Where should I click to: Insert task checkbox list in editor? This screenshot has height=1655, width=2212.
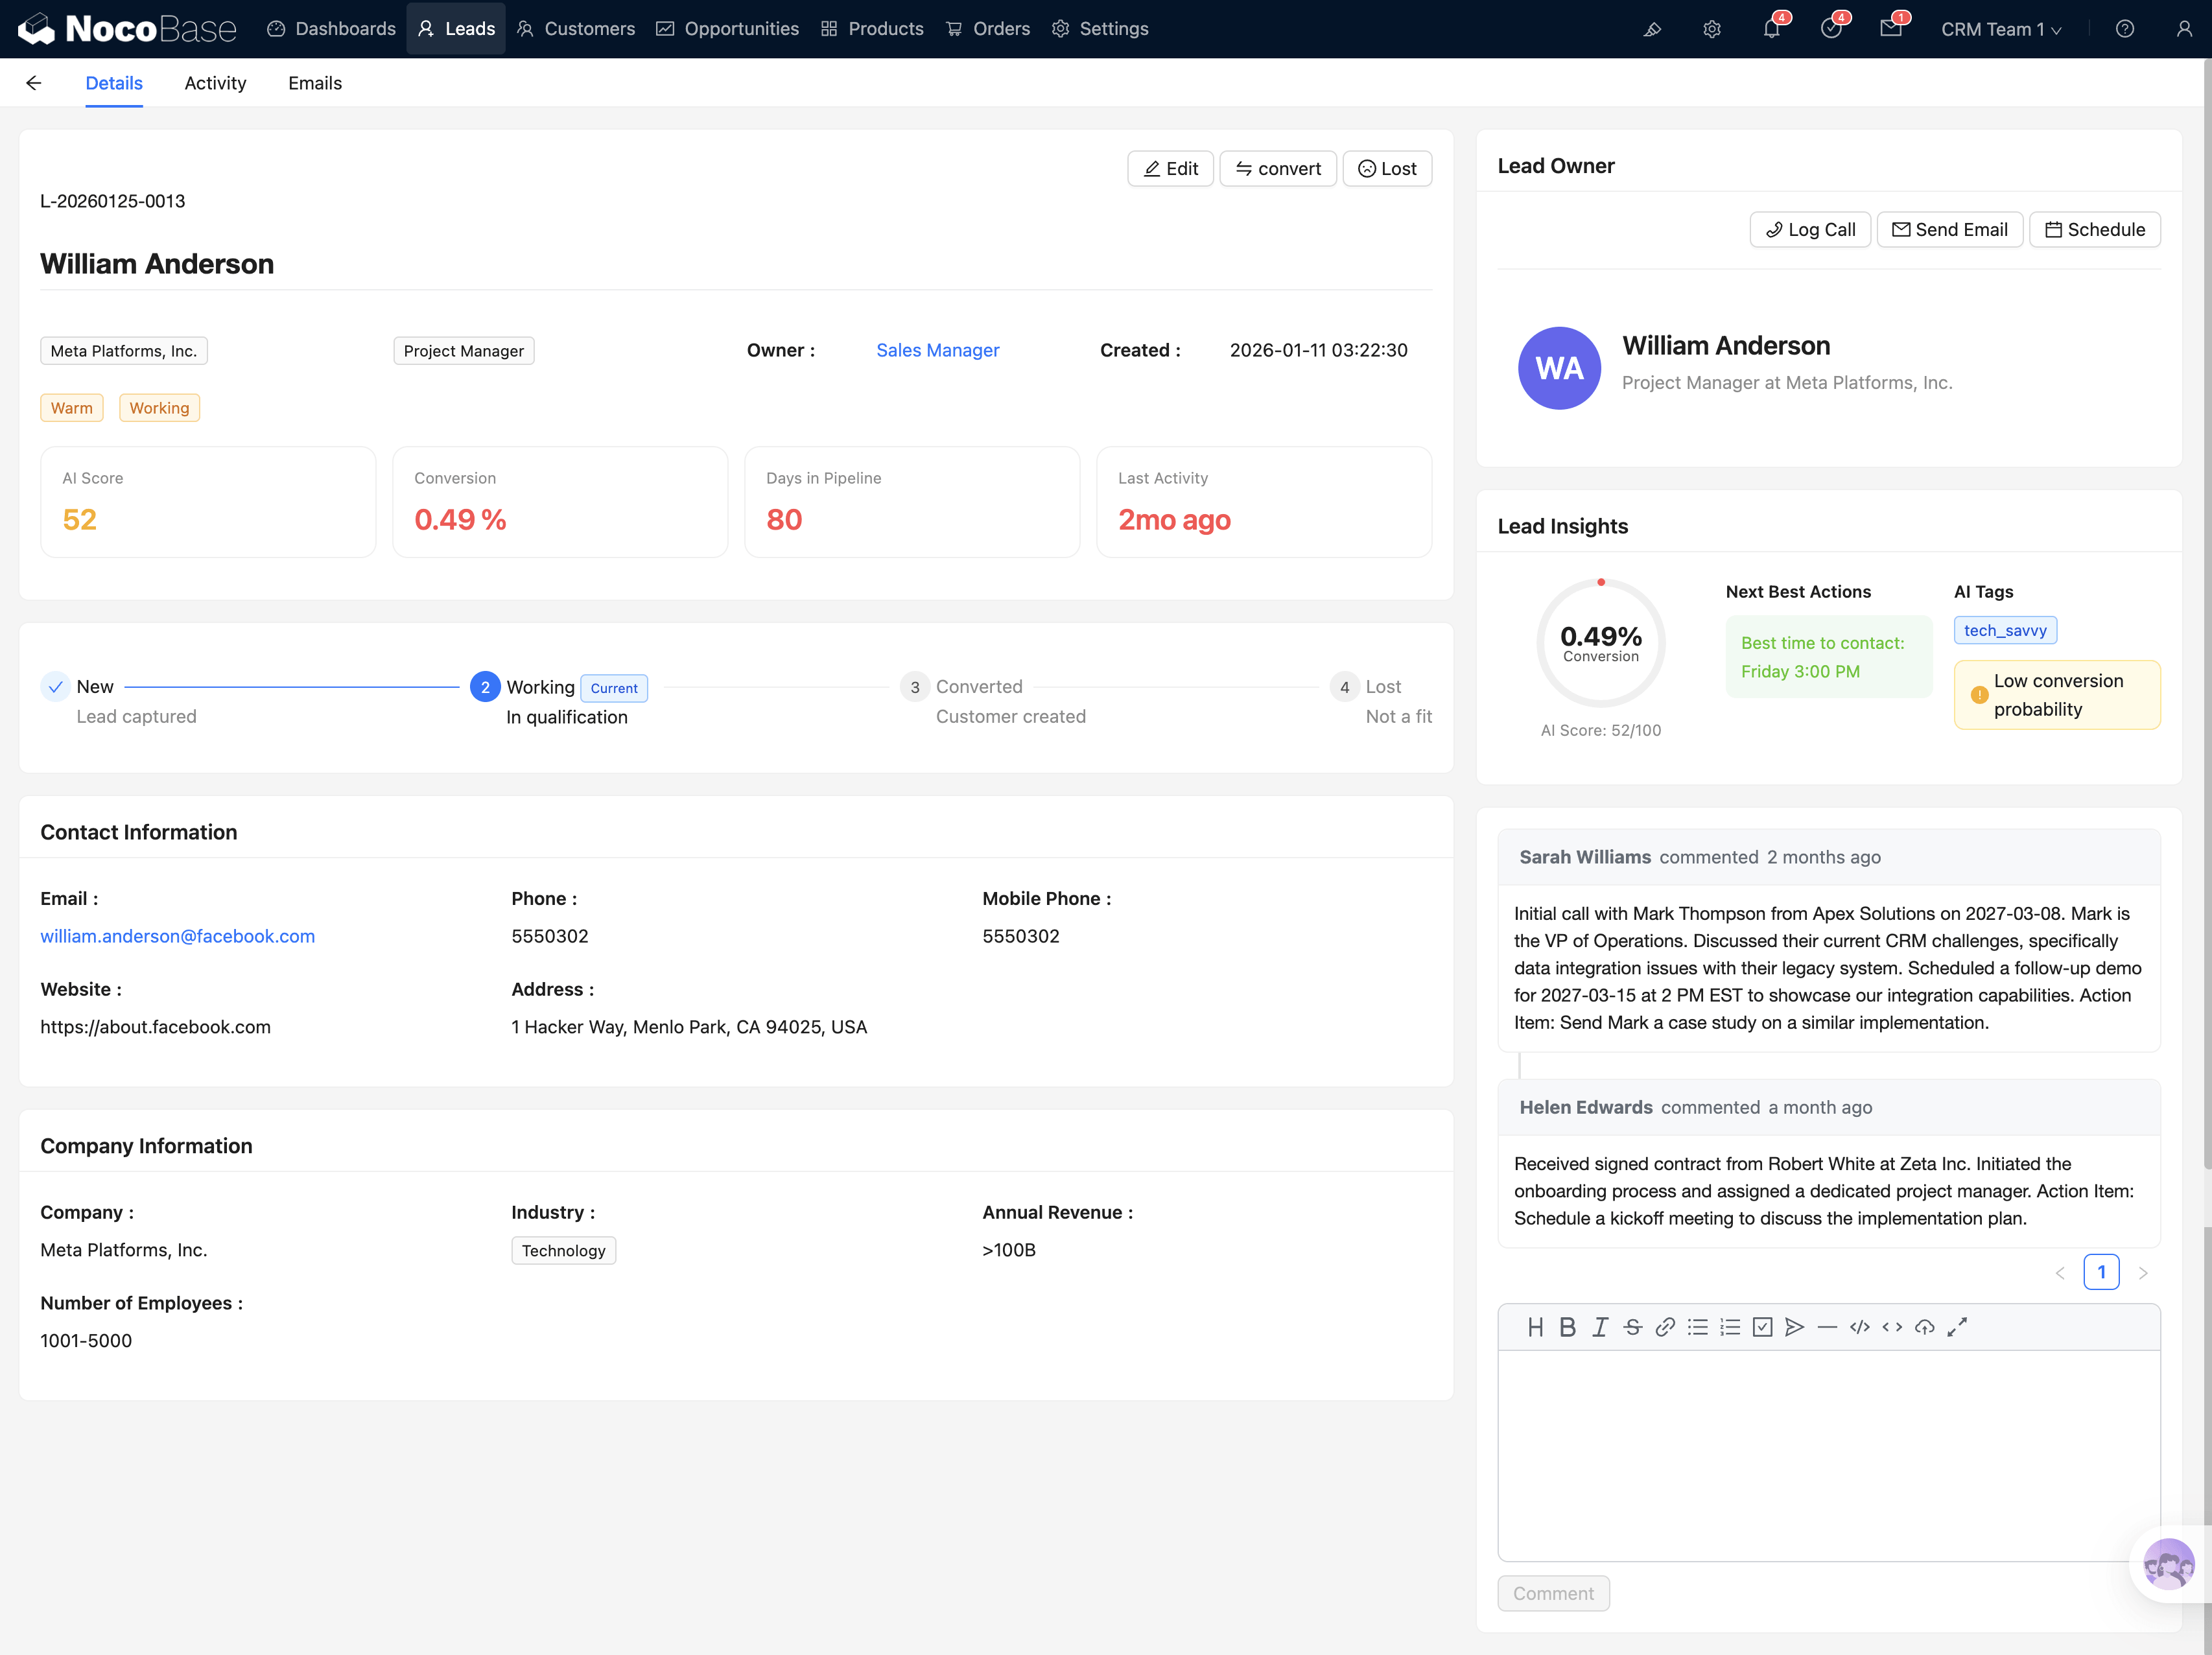[1762, 1327]
